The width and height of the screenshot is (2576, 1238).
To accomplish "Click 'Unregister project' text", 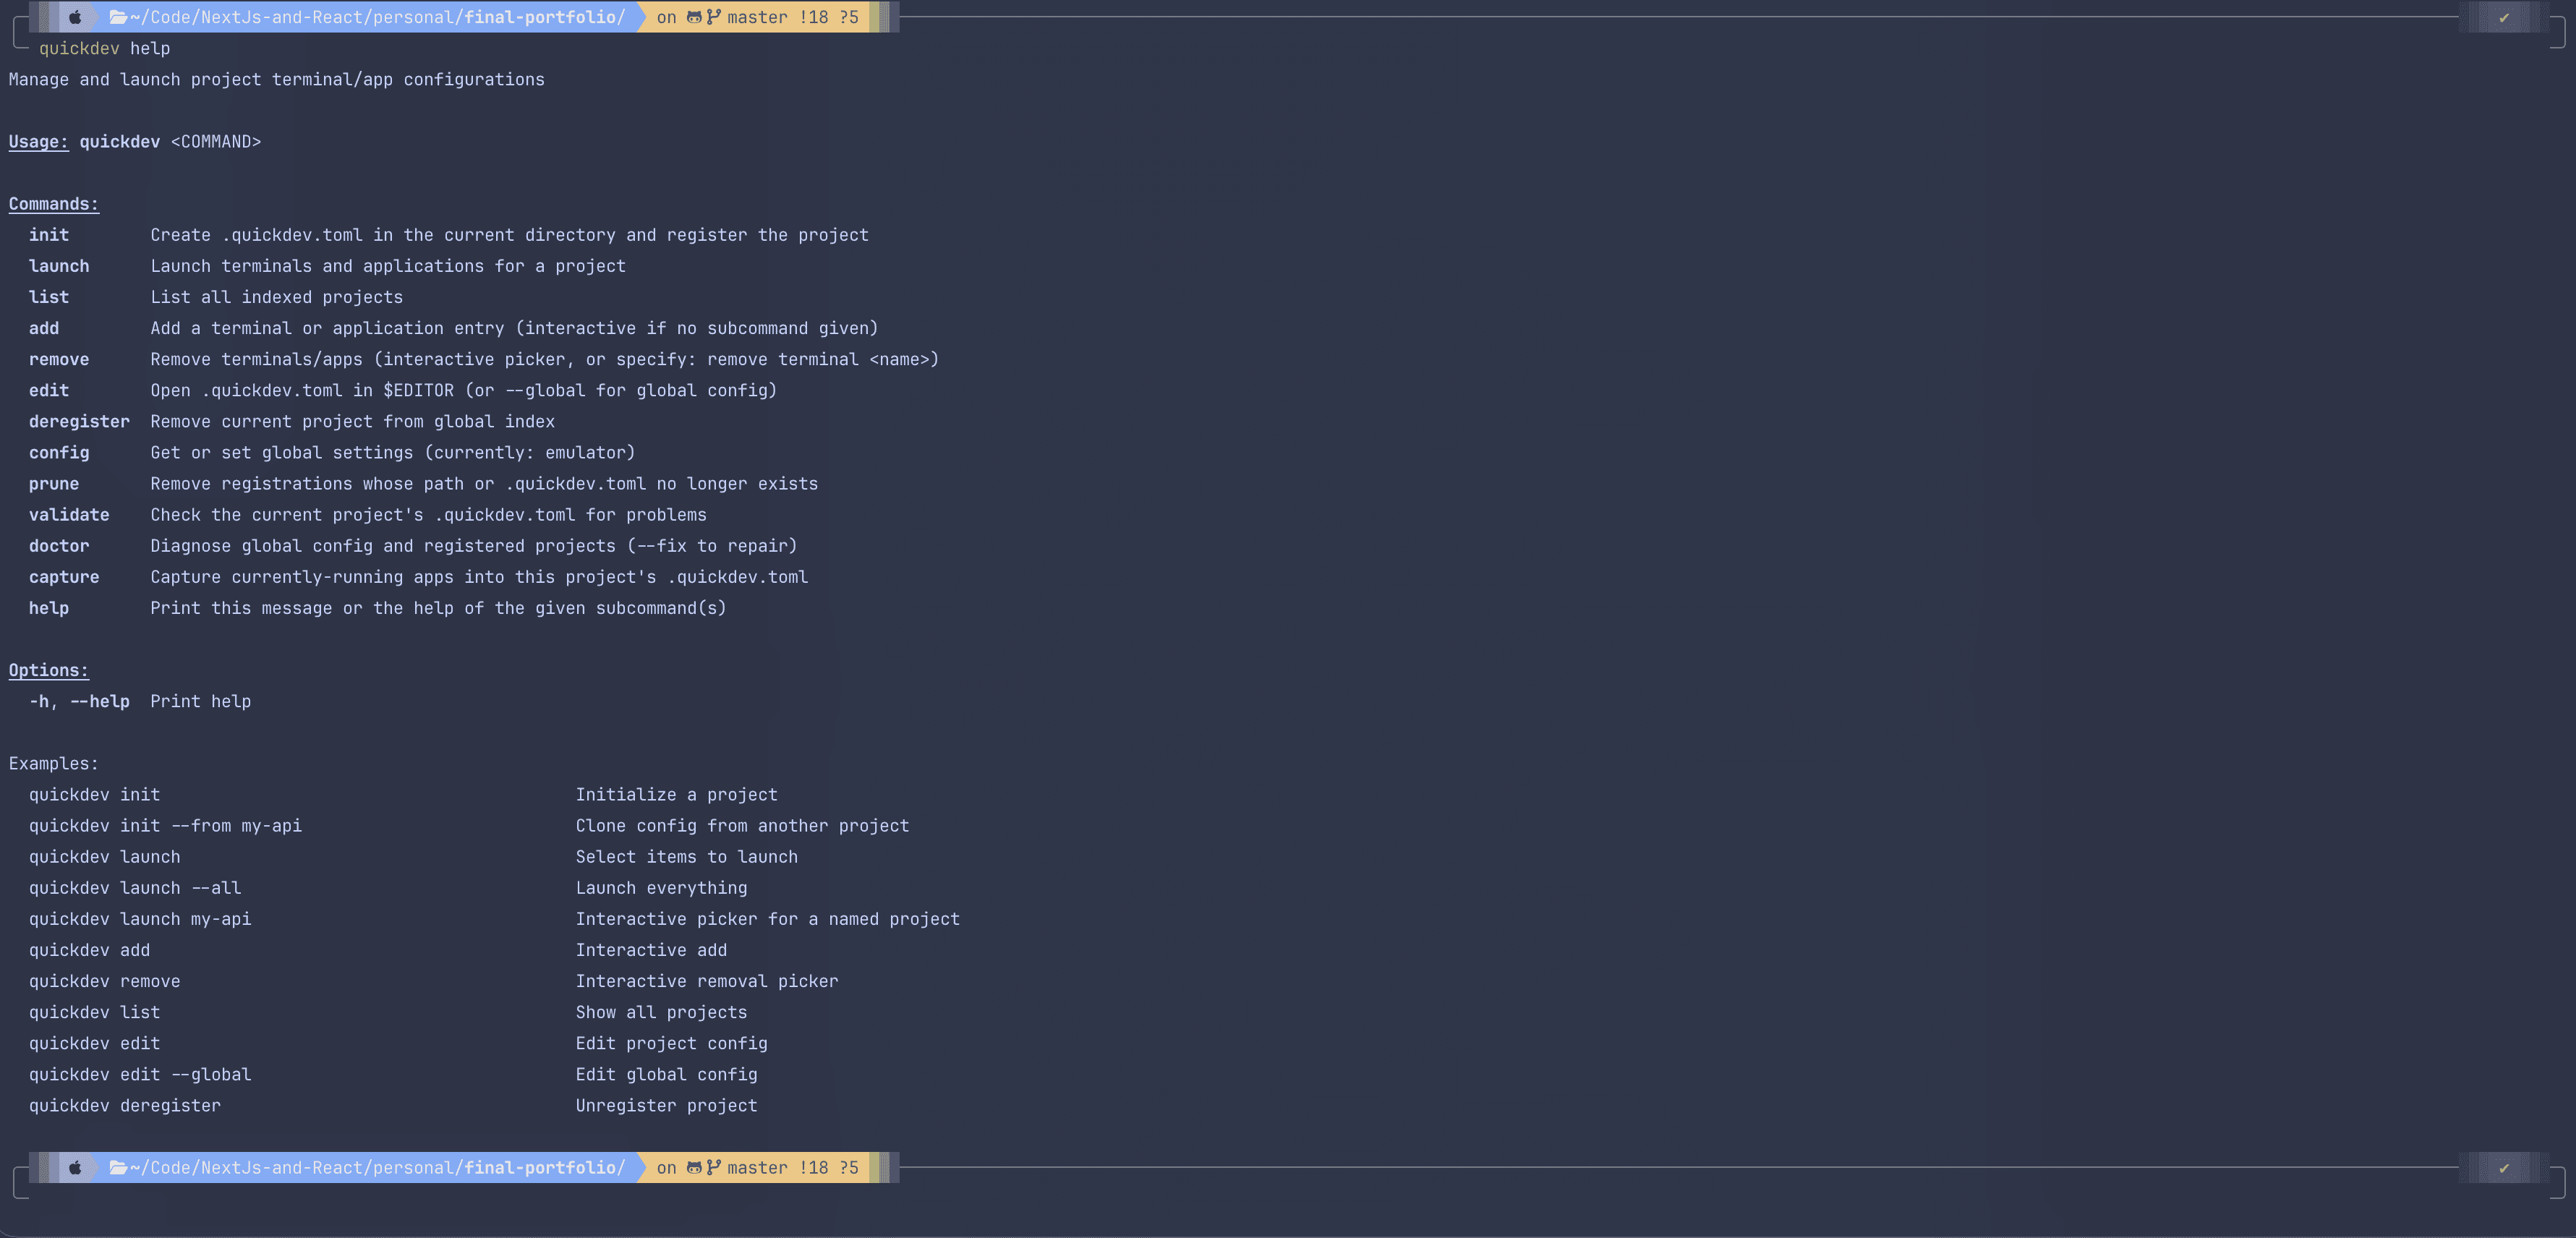I will point(667,1105).
